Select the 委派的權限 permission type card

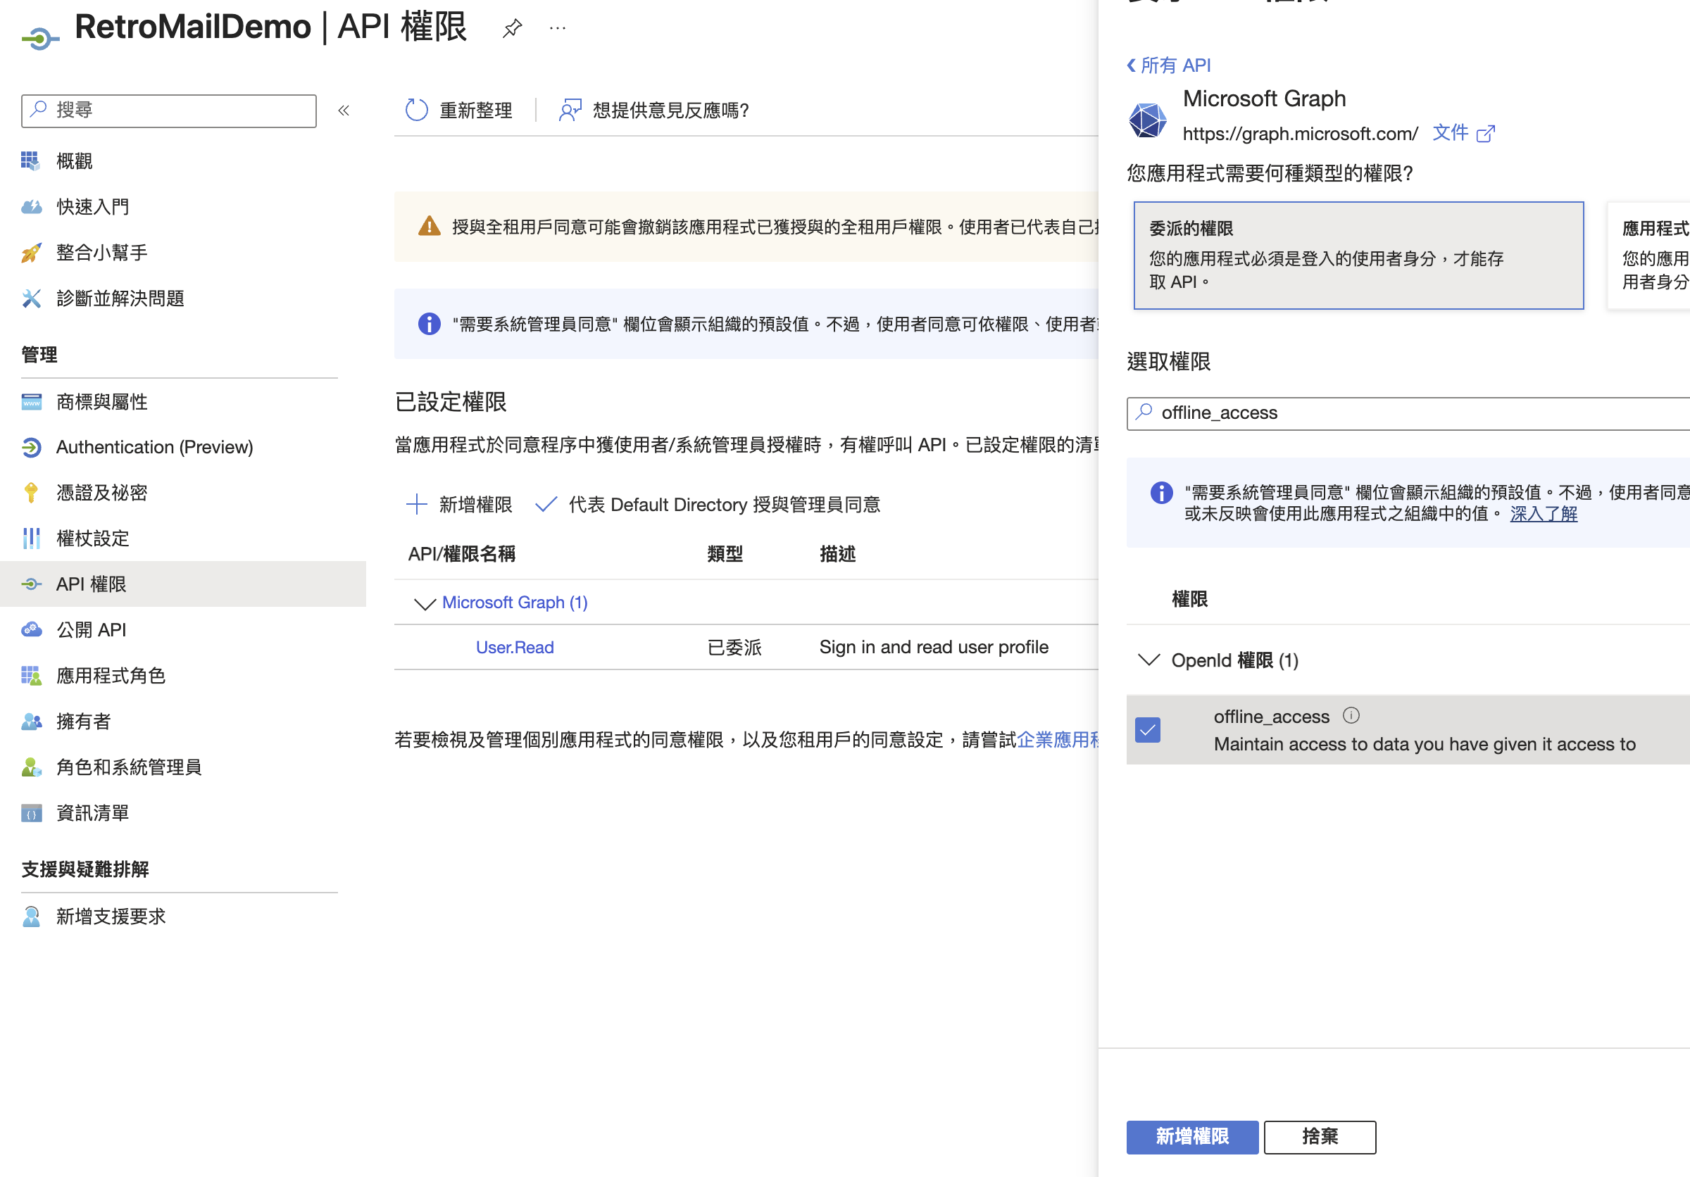(1358, 256)
